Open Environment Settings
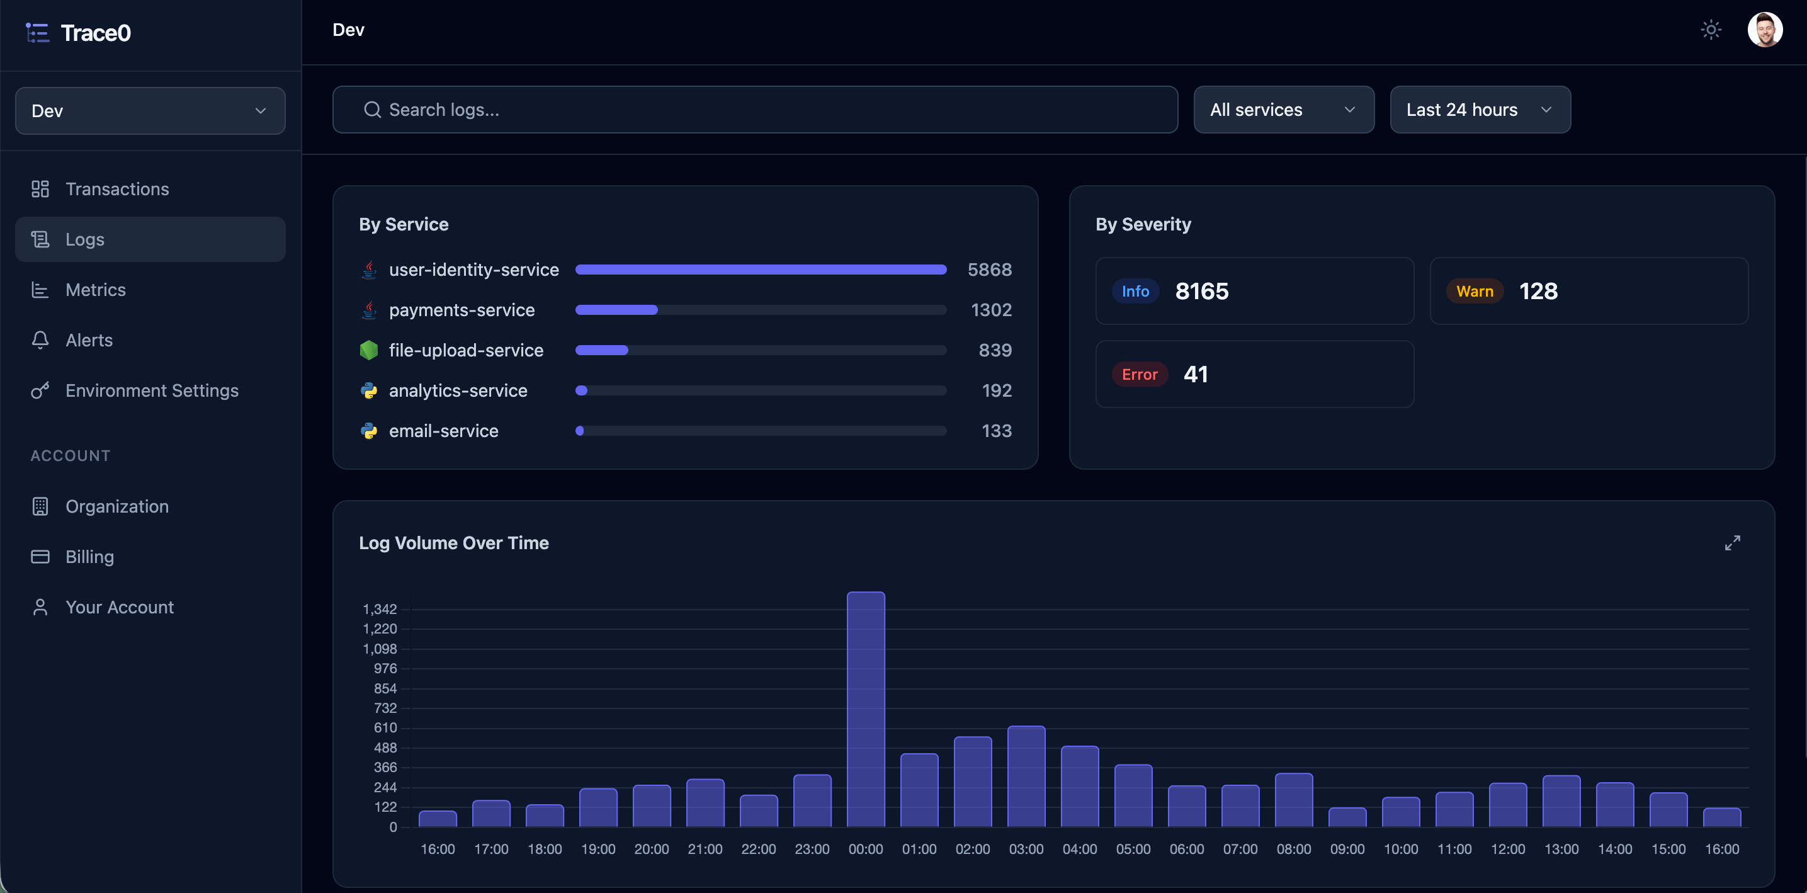Viewport: 1807px width, 893px height. tap(150, 390)
